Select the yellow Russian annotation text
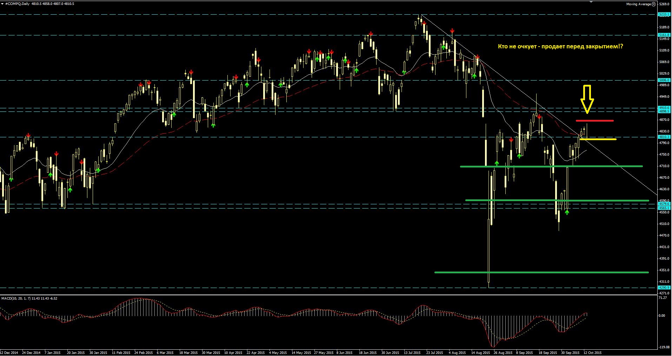672x356 pixels. click(x=560, y=46)
